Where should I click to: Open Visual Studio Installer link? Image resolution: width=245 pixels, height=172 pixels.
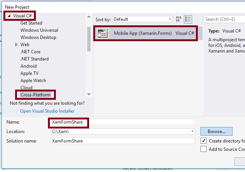point(47,111)
